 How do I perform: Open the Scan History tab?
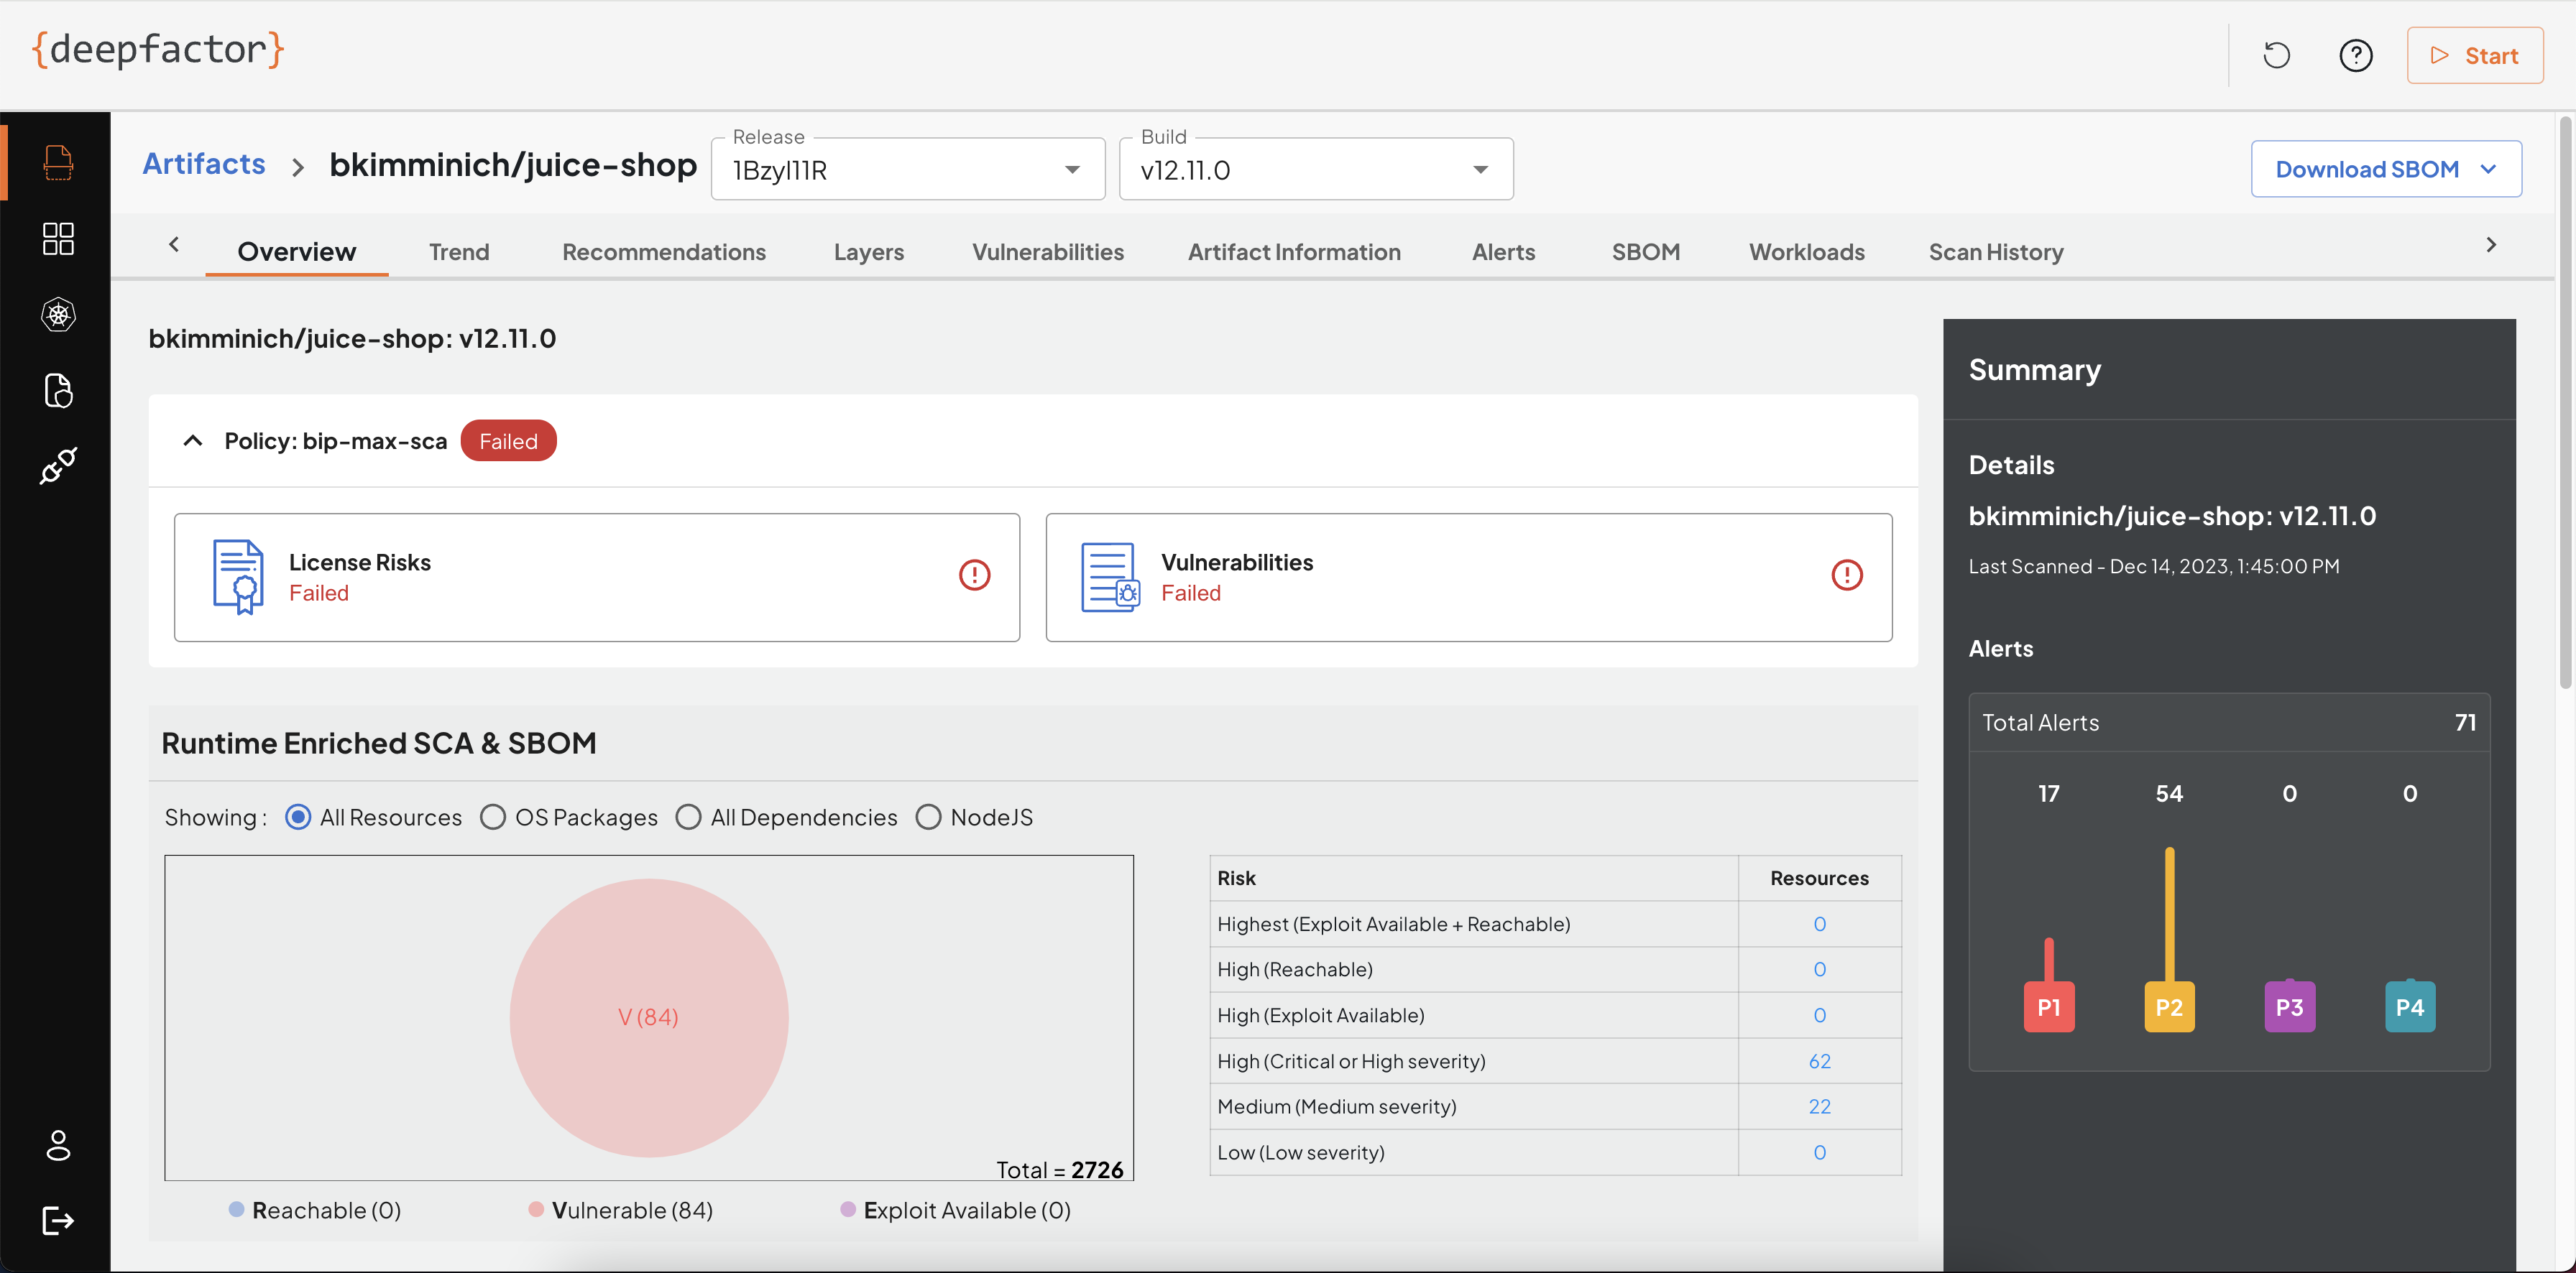(x=1995, y=252)
